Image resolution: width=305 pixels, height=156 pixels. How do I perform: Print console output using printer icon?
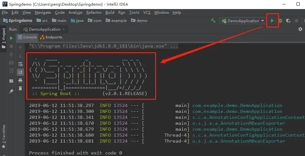coord(20,80)
